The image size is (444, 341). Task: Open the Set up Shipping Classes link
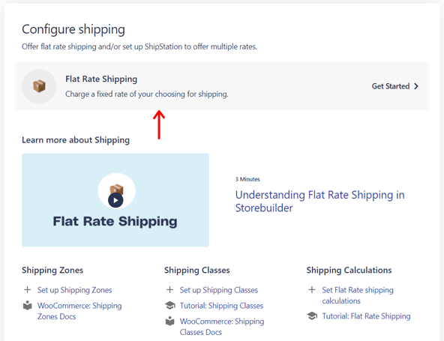pos(218,290)
